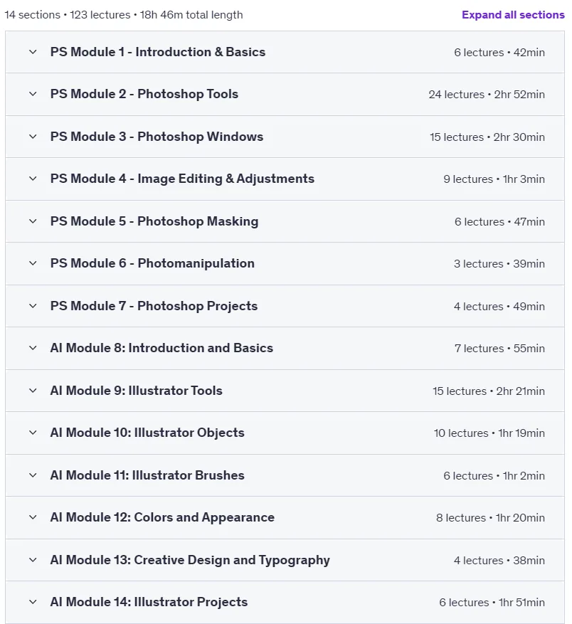Expand chevron next to AI Module 9
Screen dimensions: 572x624
[x=33, y=391]
